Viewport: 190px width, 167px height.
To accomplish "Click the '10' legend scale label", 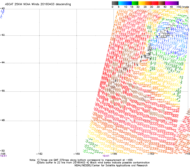I will (126, 7).
